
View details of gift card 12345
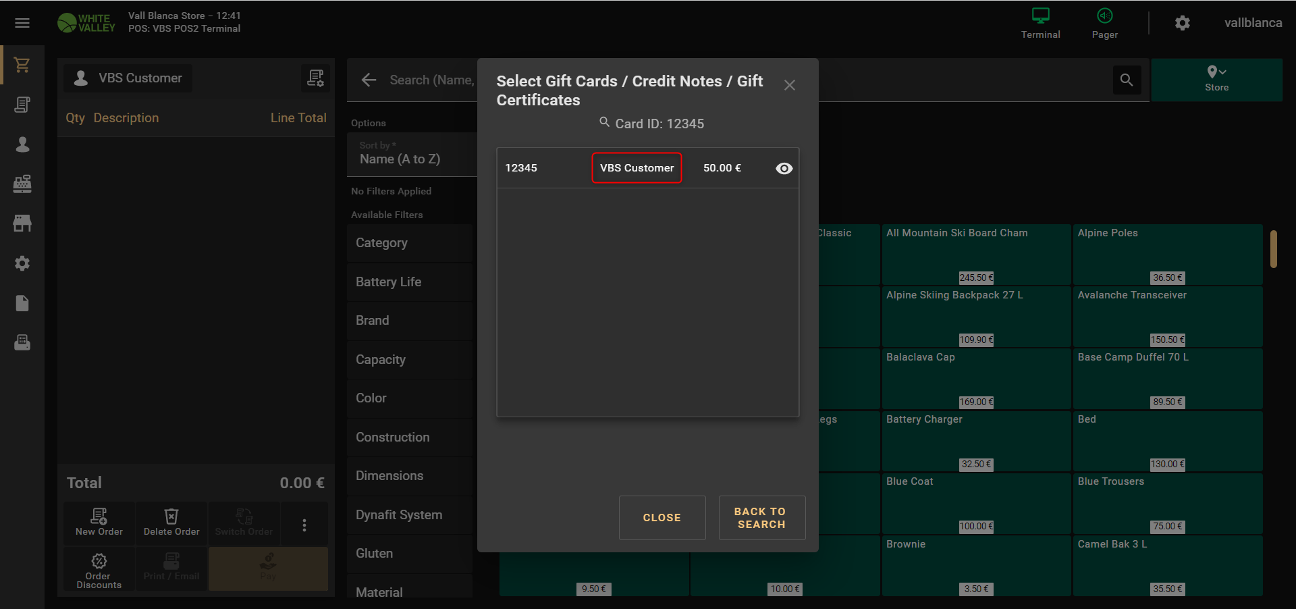click(784, 168)
